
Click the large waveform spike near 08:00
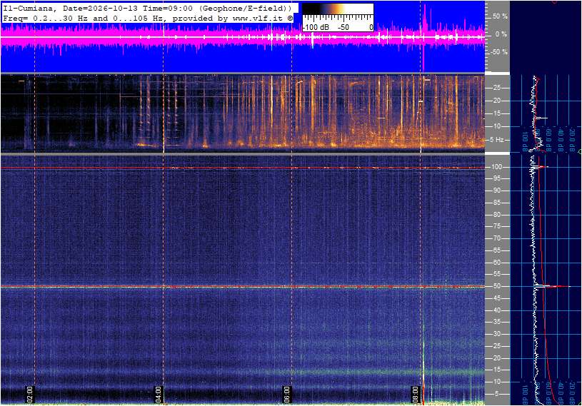(423, 37)
